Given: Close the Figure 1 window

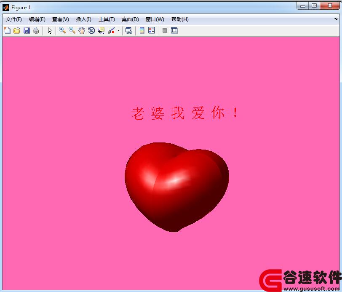Looking at the screenshot, I should point(330,5).
